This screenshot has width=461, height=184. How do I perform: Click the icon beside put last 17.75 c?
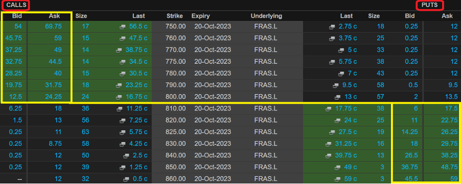(x=329, y=109)
